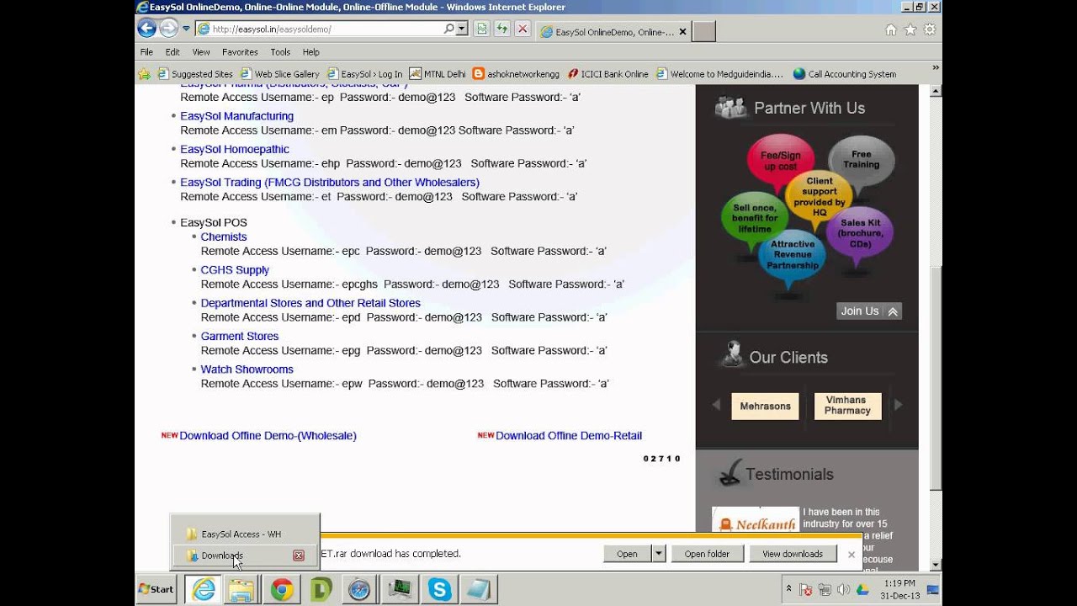The height and width of the screenshot is (606, 1077).
Task: Click the Join Us button
Action: coord(869,311)
